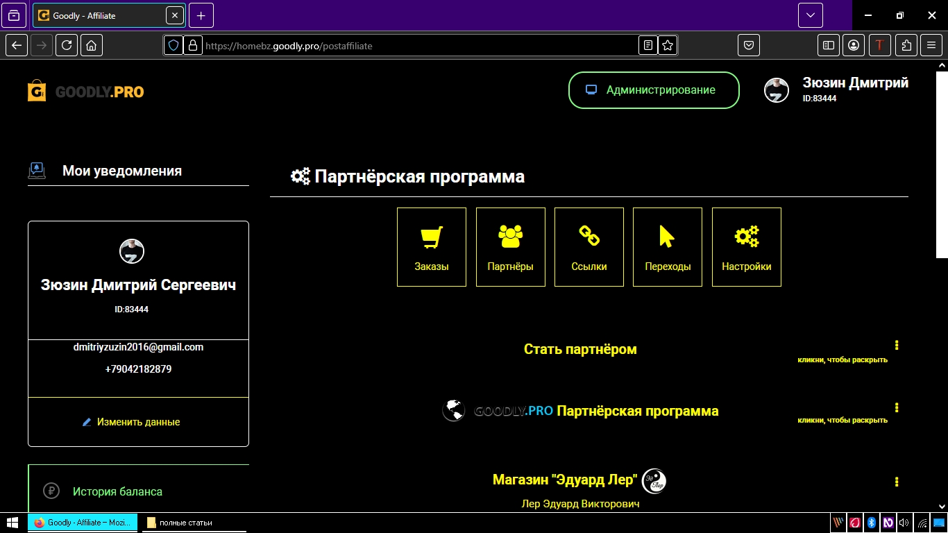Expand the Goodly.pro Партнёрская программа section
948x533 pixels.
tap(580, 411)
